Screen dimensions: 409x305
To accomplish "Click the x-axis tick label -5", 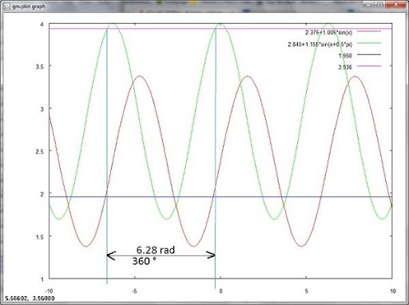I will coord(134,291).
